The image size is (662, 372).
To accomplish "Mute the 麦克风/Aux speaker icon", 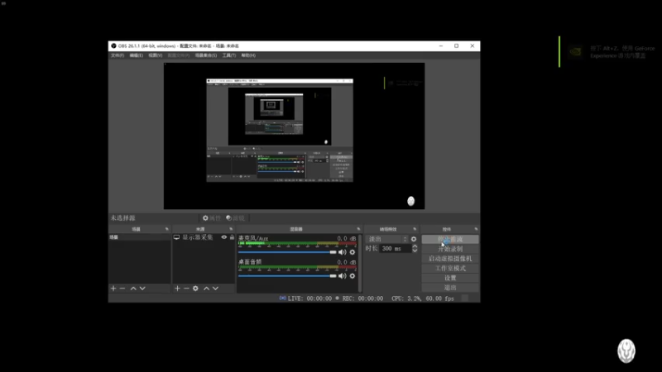I will coord(343,252).
